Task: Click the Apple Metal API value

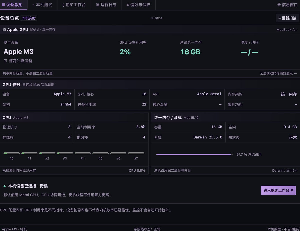Action: click(x=209, y=94)
